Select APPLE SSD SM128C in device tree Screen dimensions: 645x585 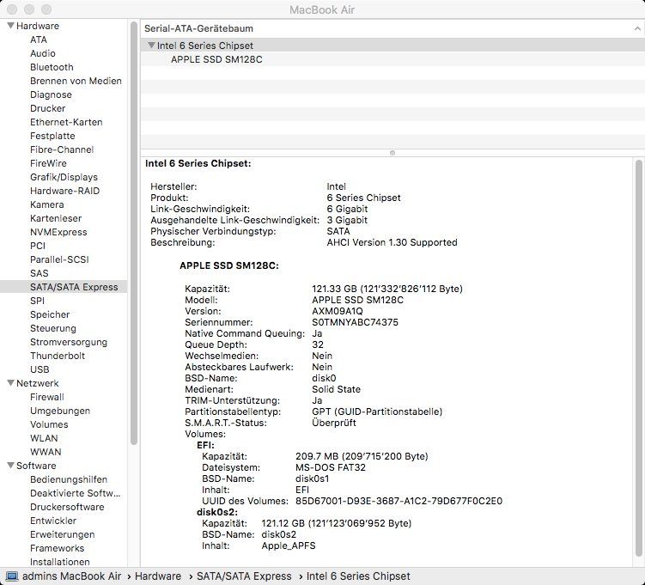216,59
